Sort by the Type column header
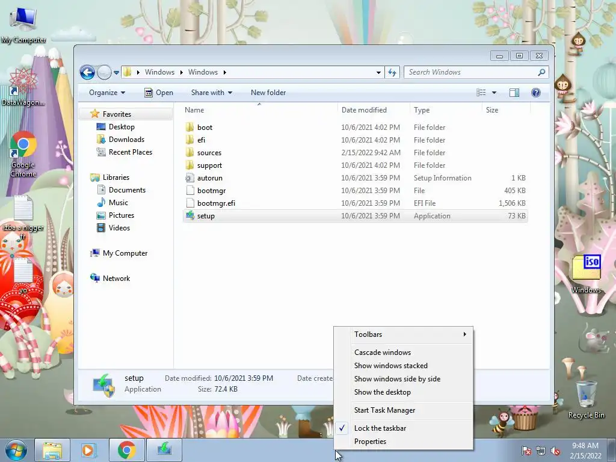 (446, 110)
